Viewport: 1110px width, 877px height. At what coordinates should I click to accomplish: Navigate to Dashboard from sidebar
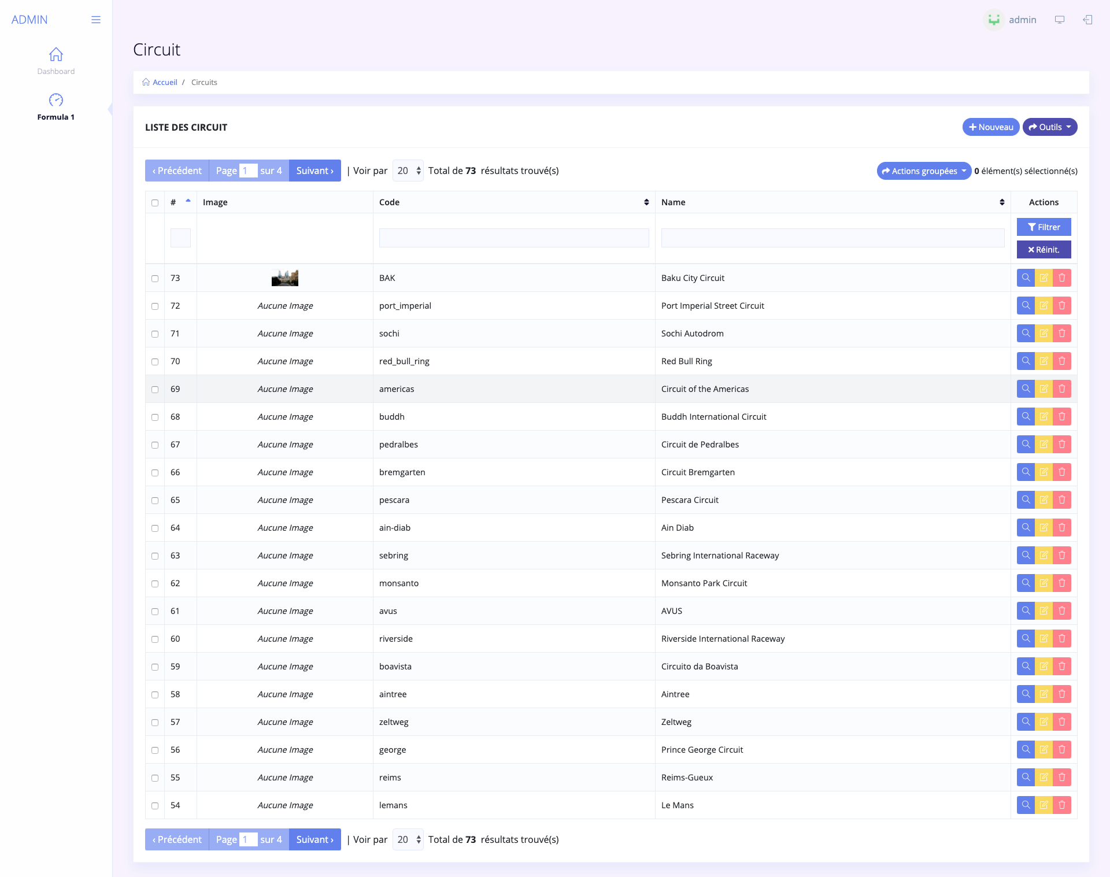(x=55, y=60)
